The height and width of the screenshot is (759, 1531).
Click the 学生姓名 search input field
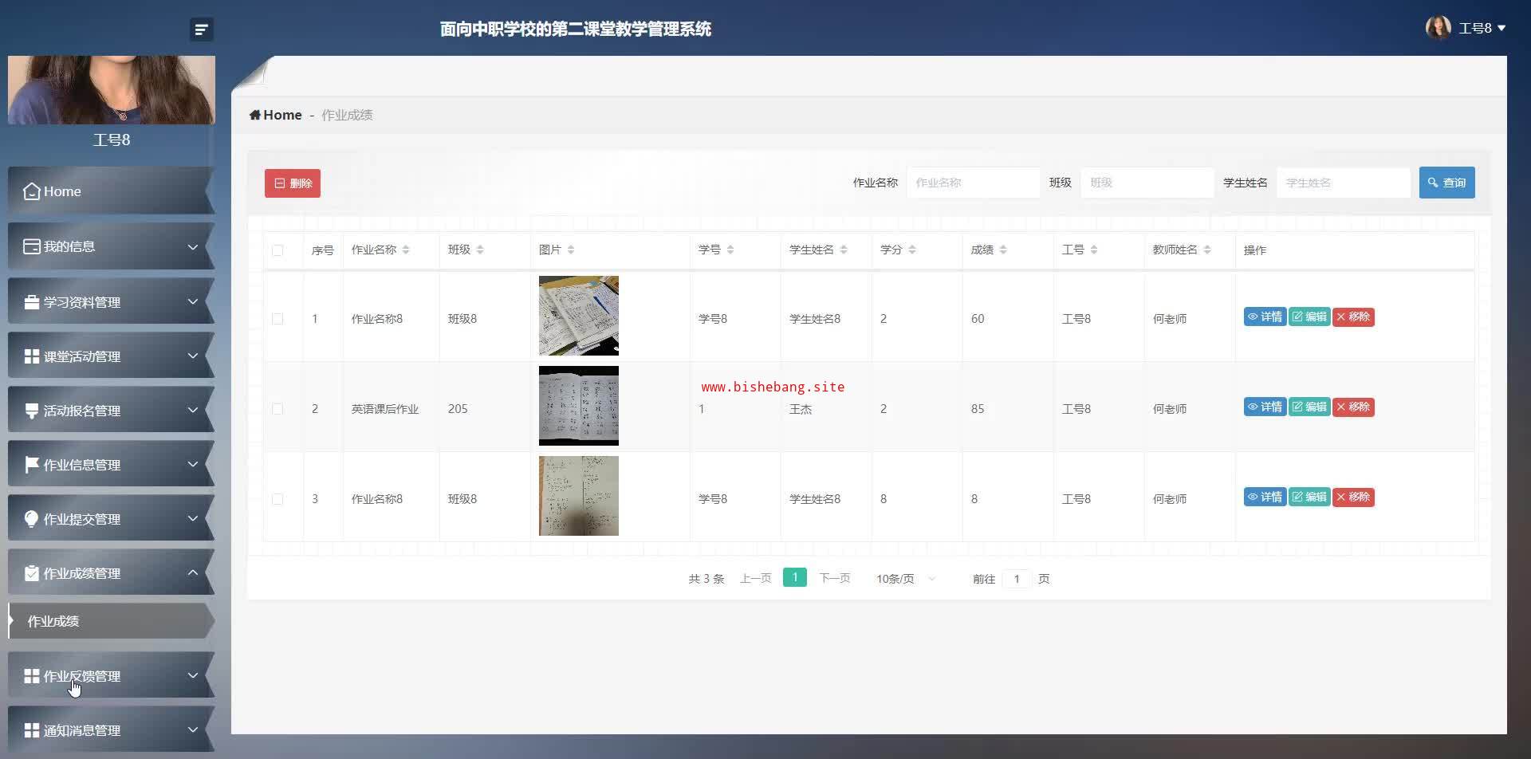[1343, 183]
